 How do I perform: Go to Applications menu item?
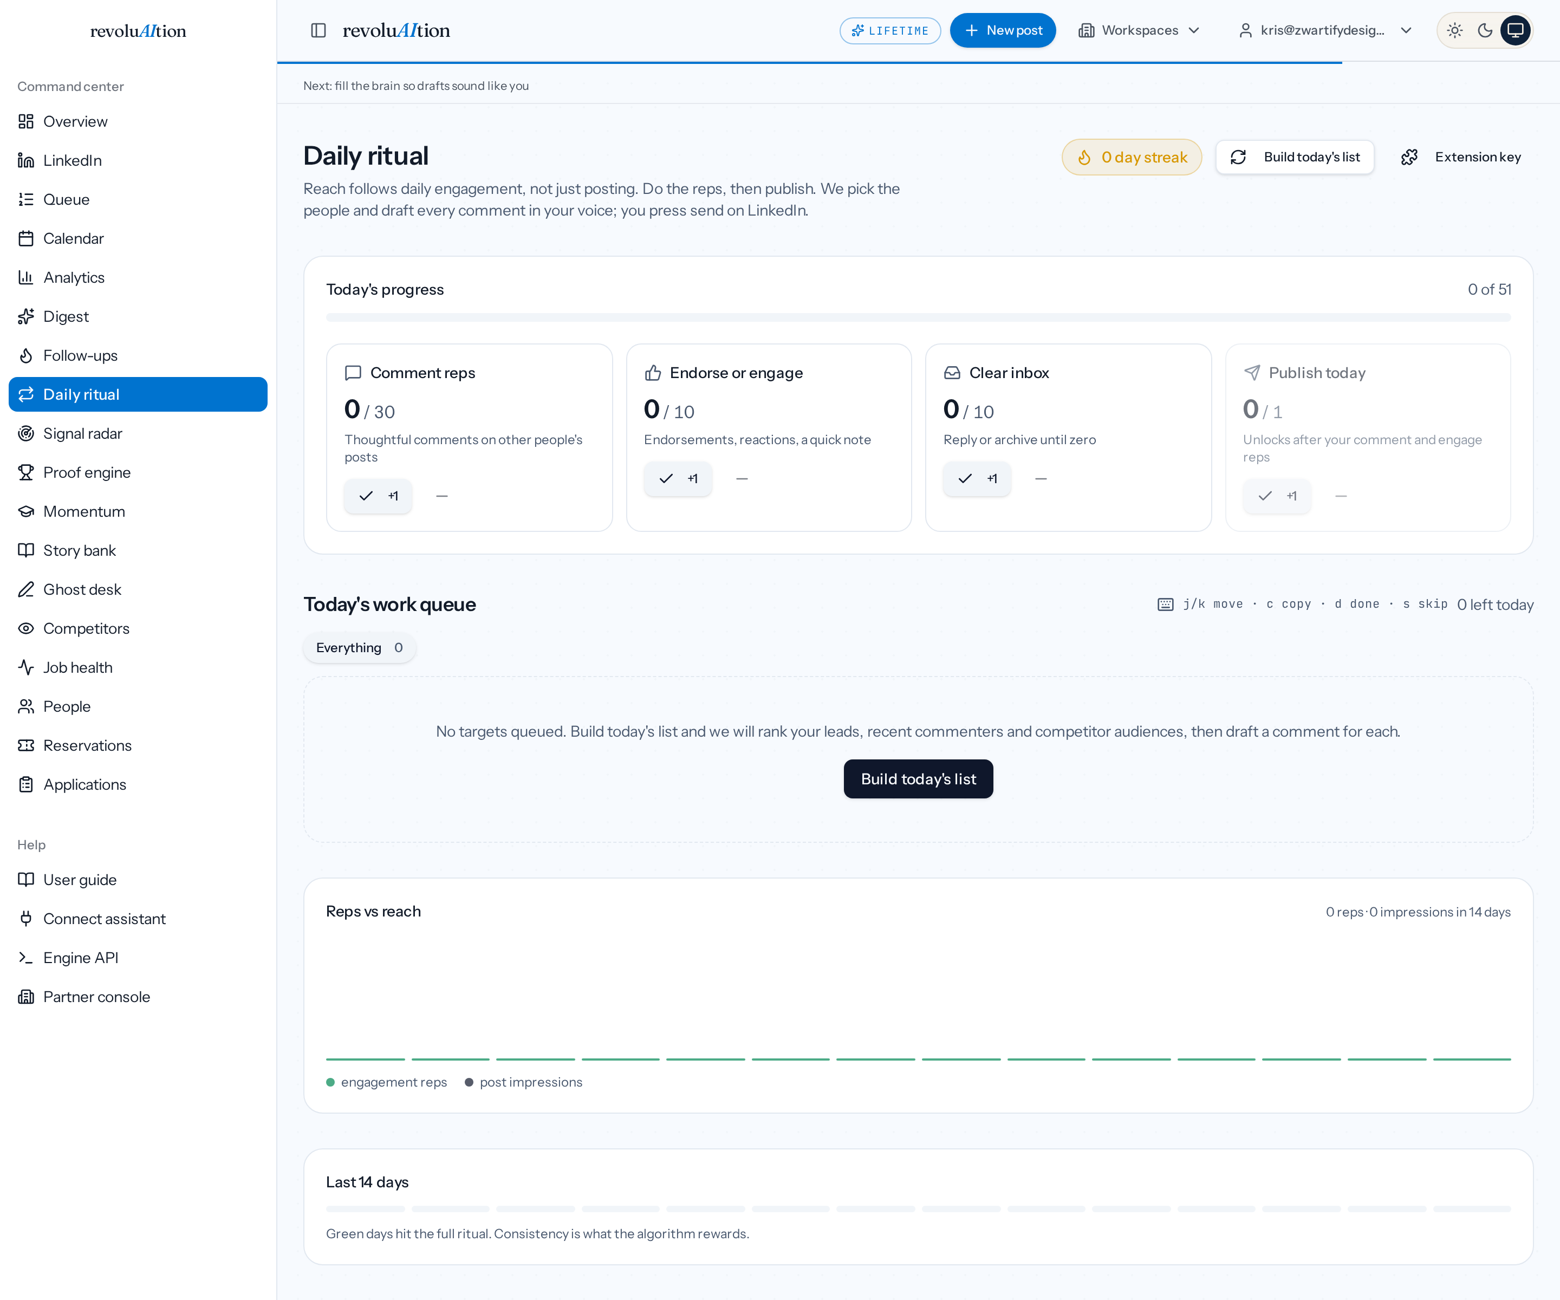(138, 784)
